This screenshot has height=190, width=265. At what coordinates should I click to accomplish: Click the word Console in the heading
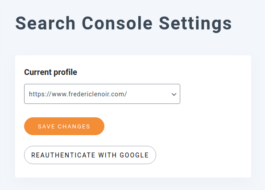[x=117, y=23]
